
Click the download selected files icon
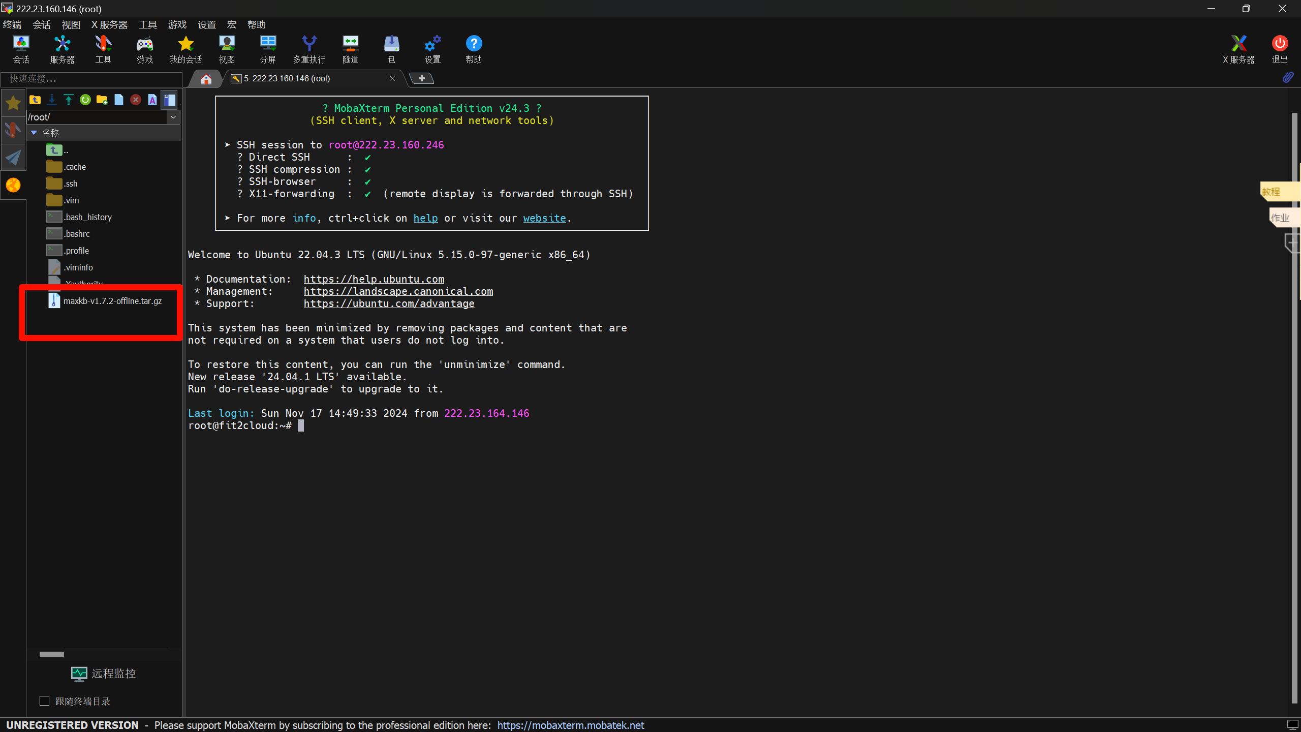(51, 100)
